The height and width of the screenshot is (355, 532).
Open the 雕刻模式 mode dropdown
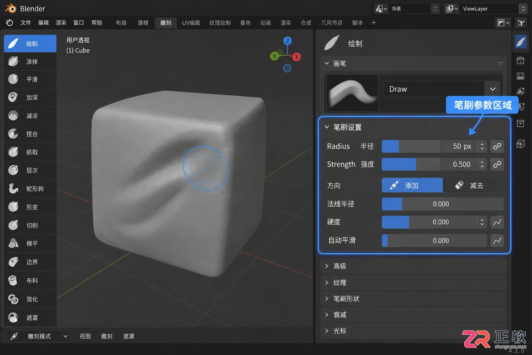pos(39,336)
